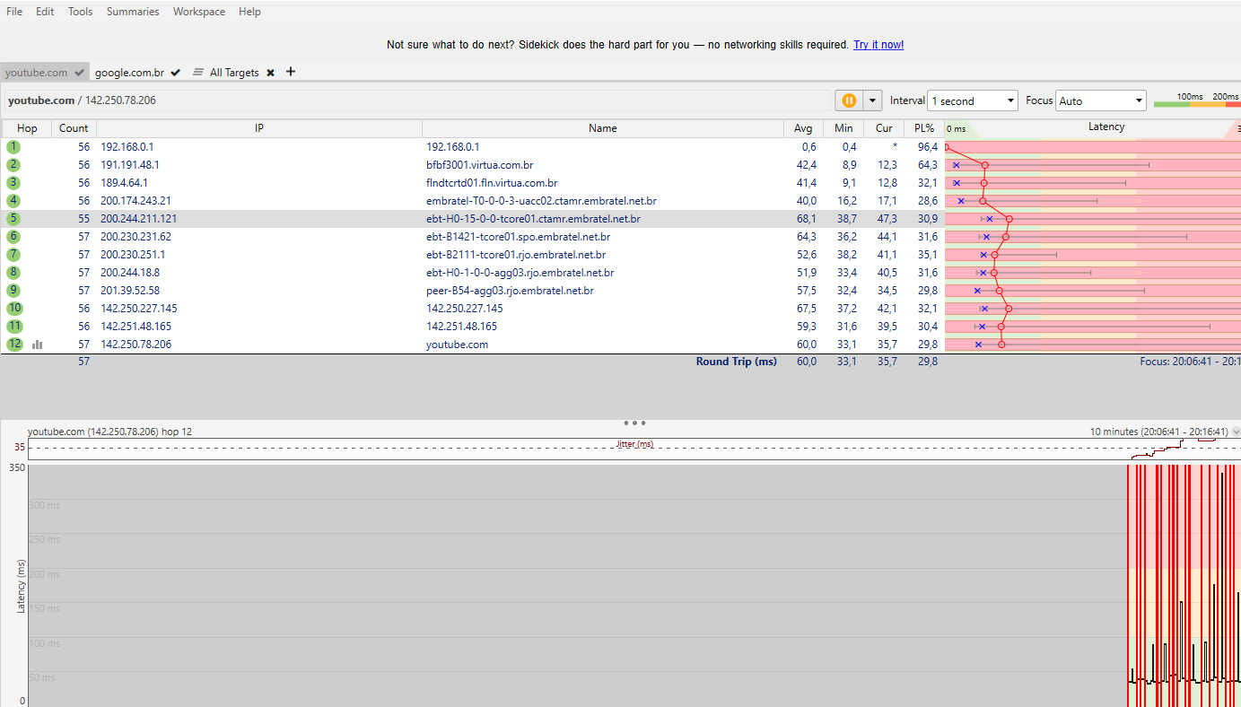Click the target address field youtube.com / 142.250.78.206

[x=416, y=100]
